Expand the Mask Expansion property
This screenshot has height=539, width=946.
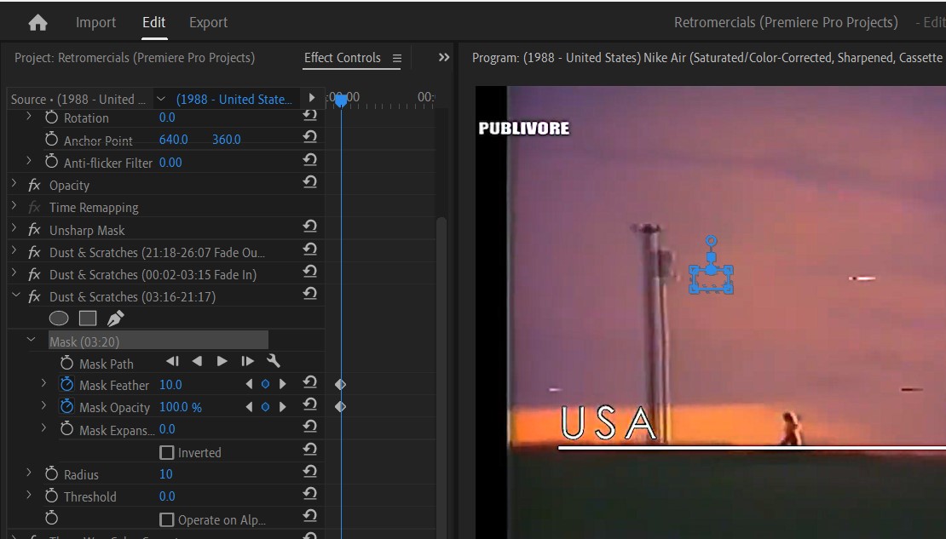tap(43, 428)
